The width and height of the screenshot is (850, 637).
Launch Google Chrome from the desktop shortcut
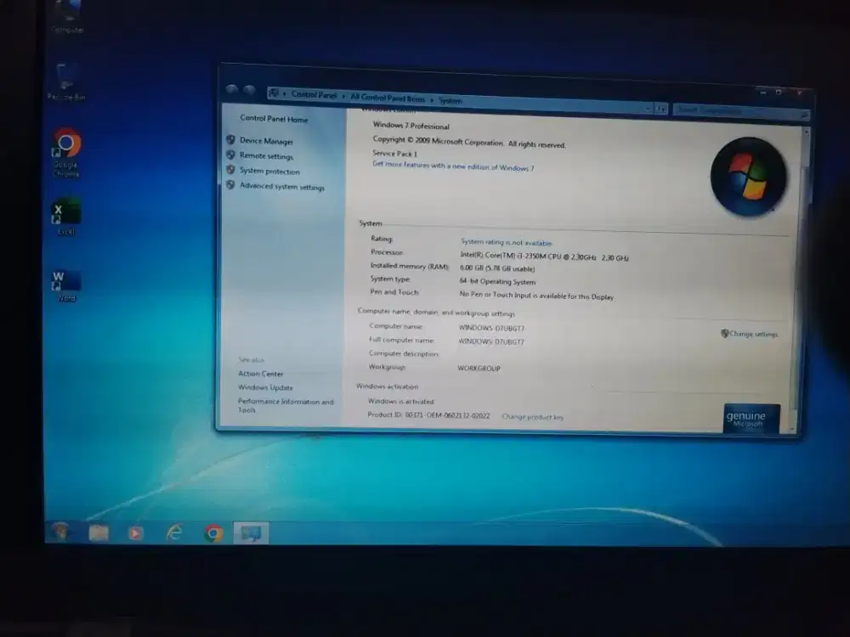[66, 152]
